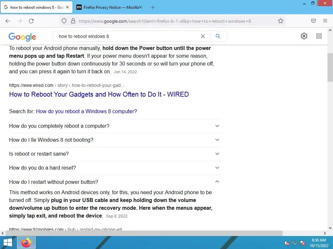This screenshot has height=249, width=333.
Task: Reload the current page
Action: pyautogui.click(x=31, y=21)
